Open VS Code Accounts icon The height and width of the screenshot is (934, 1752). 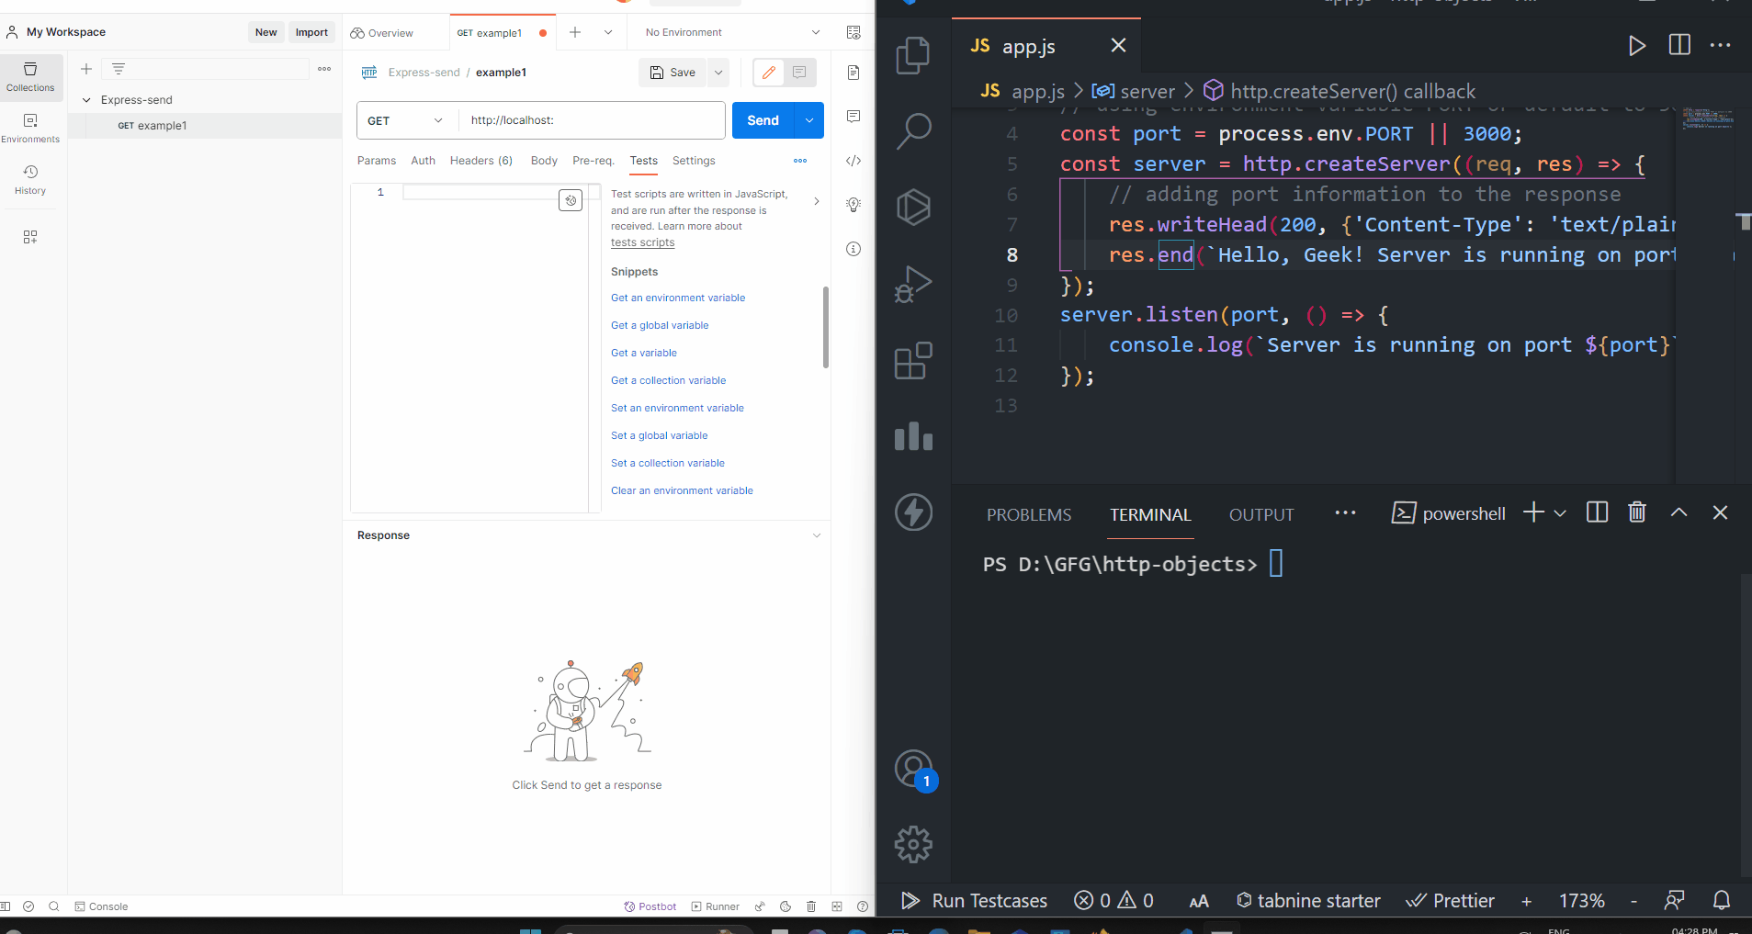(913, 770)
